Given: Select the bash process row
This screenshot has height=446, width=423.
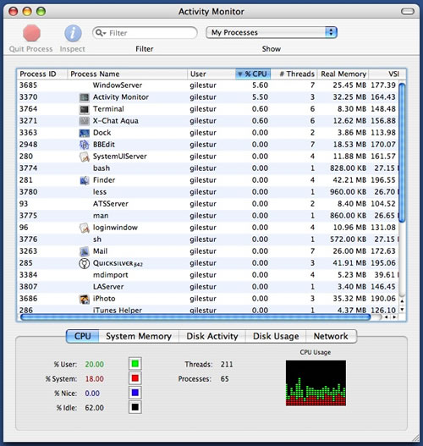Looking at the screenshot, I should pos(207,168).
